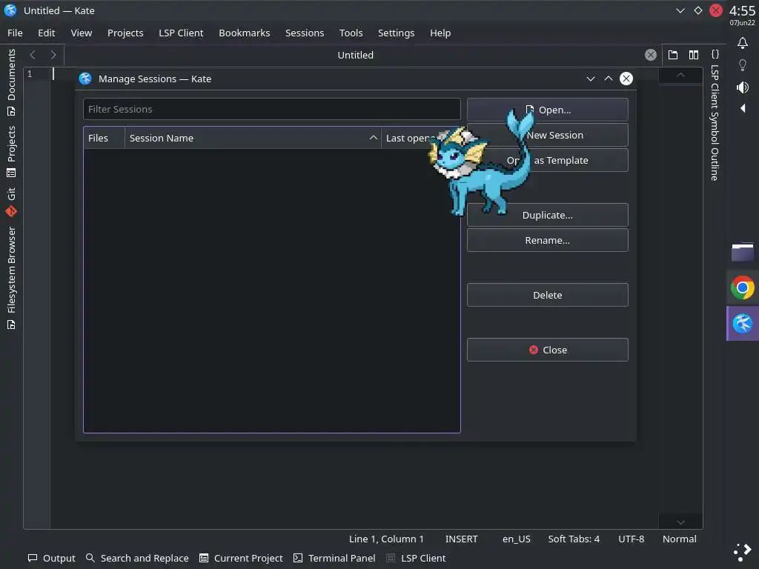Open the Edit menu
759x569 pixels.
[x=47, y=33]
